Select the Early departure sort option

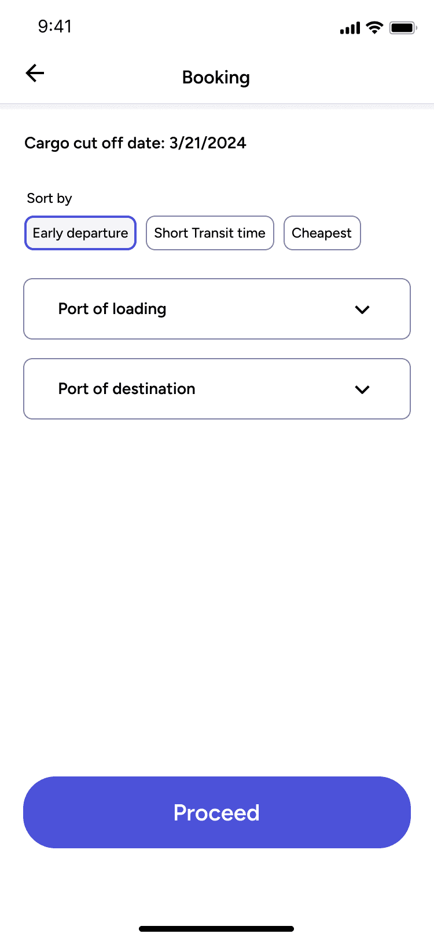(80, 233)
